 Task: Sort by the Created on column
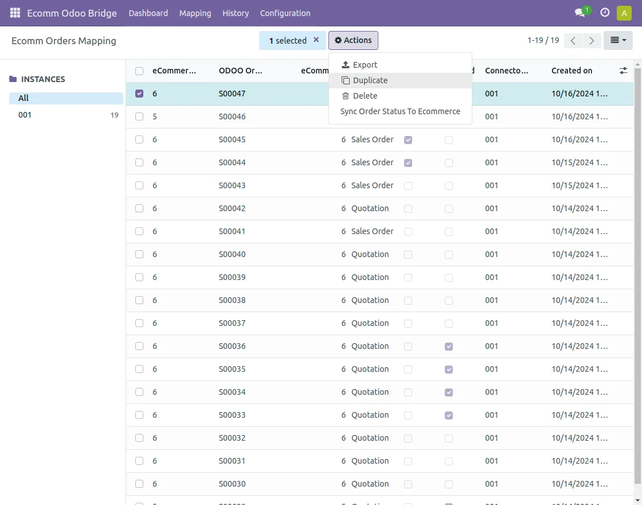571,71
